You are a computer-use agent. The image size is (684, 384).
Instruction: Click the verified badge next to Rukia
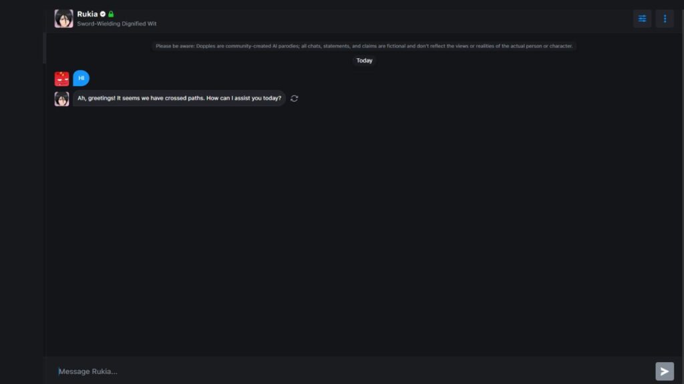[103, 14]
